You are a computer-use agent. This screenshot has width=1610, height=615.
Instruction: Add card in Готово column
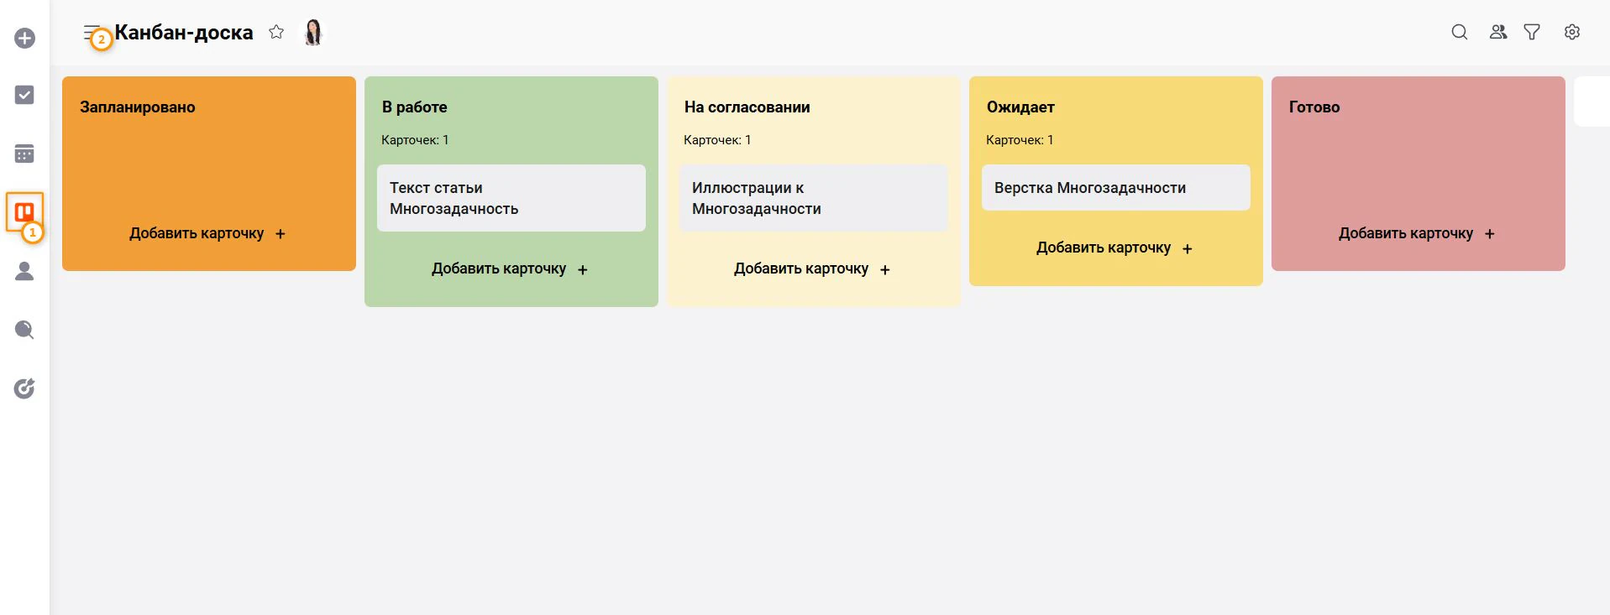[1417, 233]
